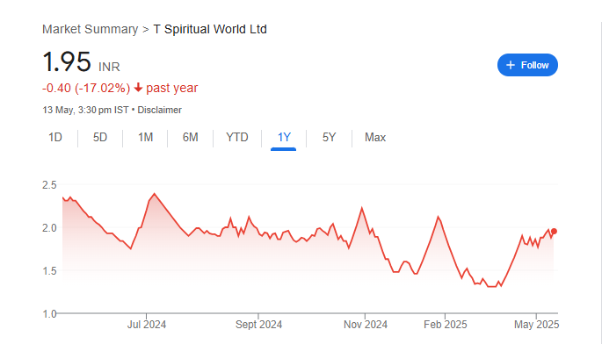Switch to the 5D range tab

(100, 137)
